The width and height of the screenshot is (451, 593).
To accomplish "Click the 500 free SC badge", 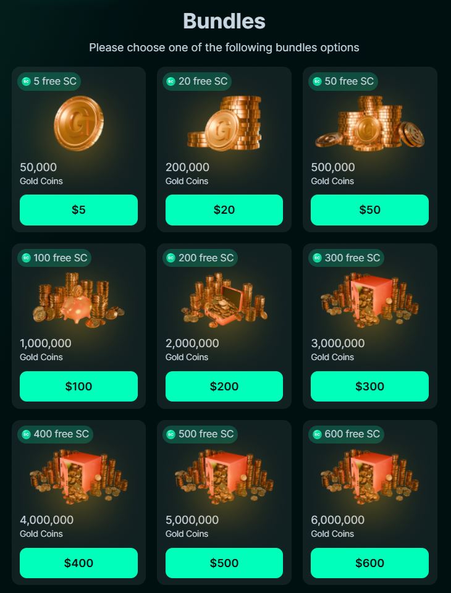I will [x=200, y=434].
